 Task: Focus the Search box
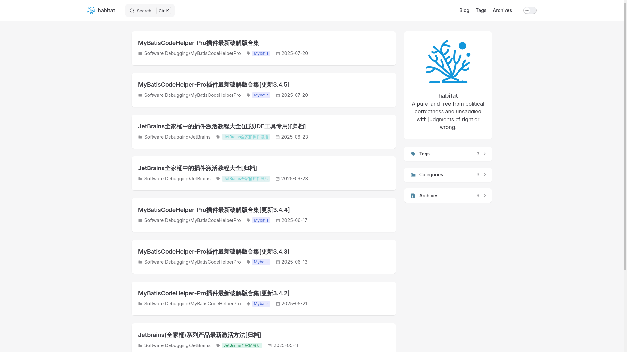[150, 10]
